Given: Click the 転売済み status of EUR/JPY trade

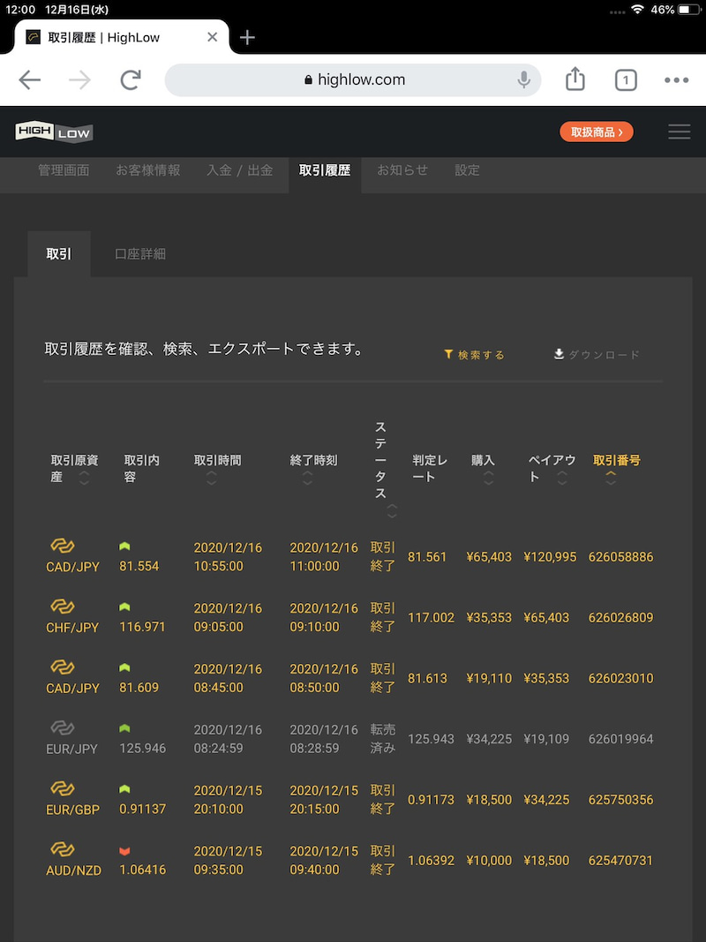Looking at the screenshot, I should (383, 739).
